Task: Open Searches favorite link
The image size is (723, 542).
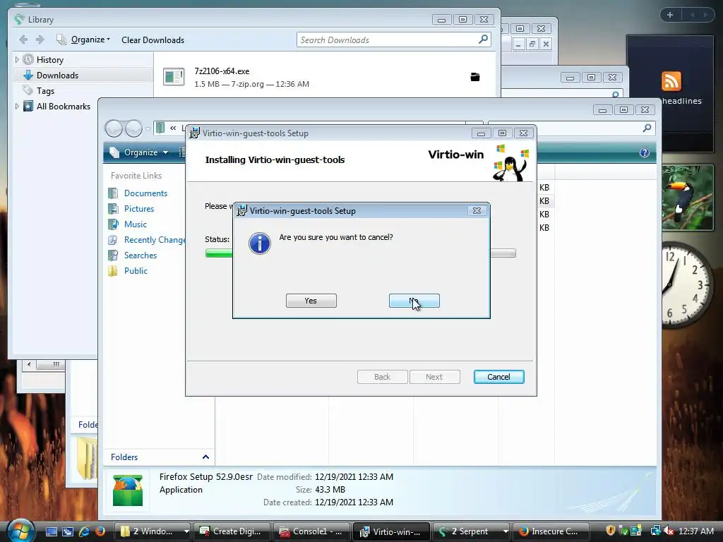Action: [141, 255]
